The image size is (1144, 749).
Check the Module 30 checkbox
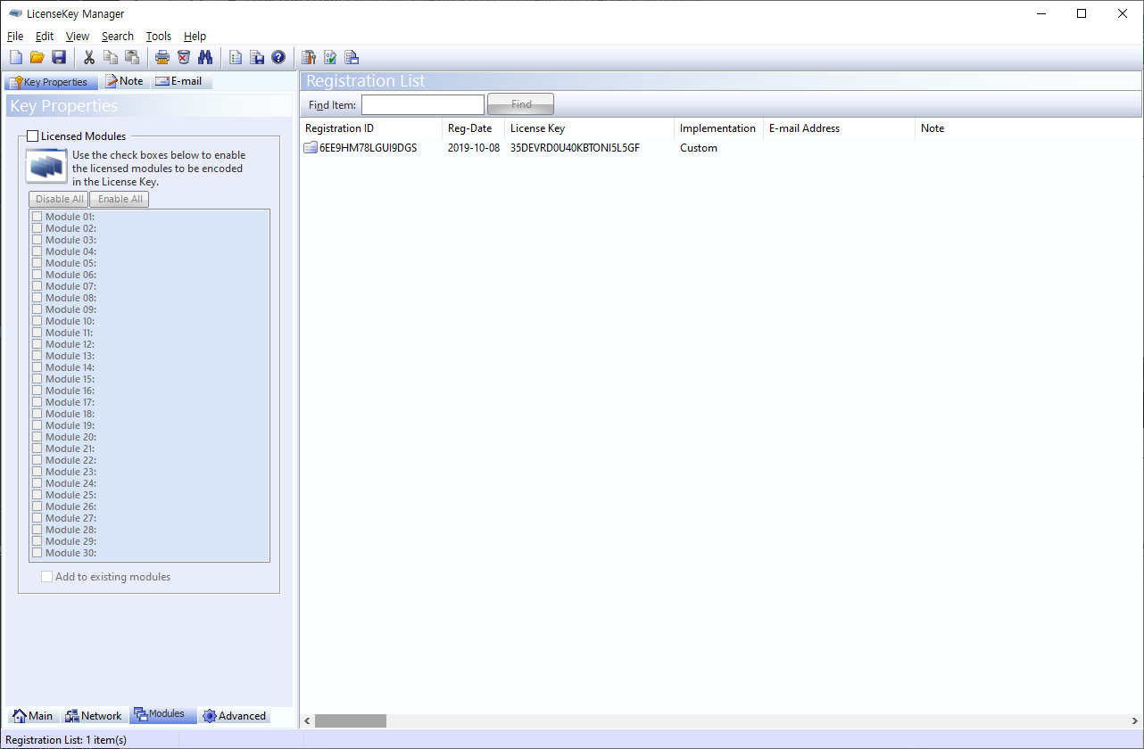[x=37, y=553]
